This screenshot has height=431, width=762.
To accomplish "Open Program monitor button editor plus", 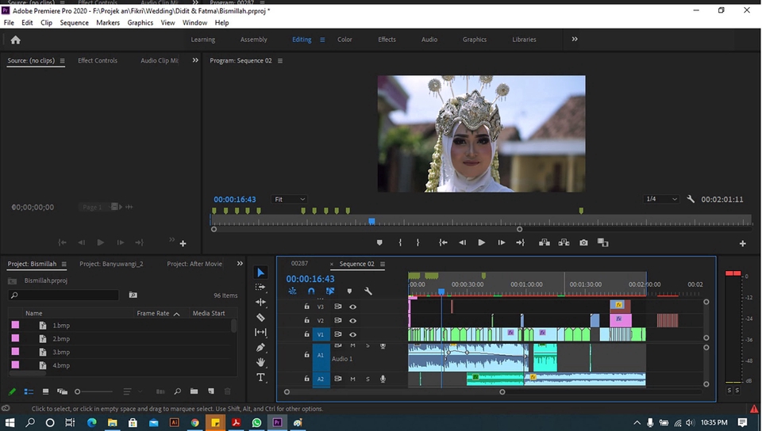I will pyautogui.click(x=743, y=243).
